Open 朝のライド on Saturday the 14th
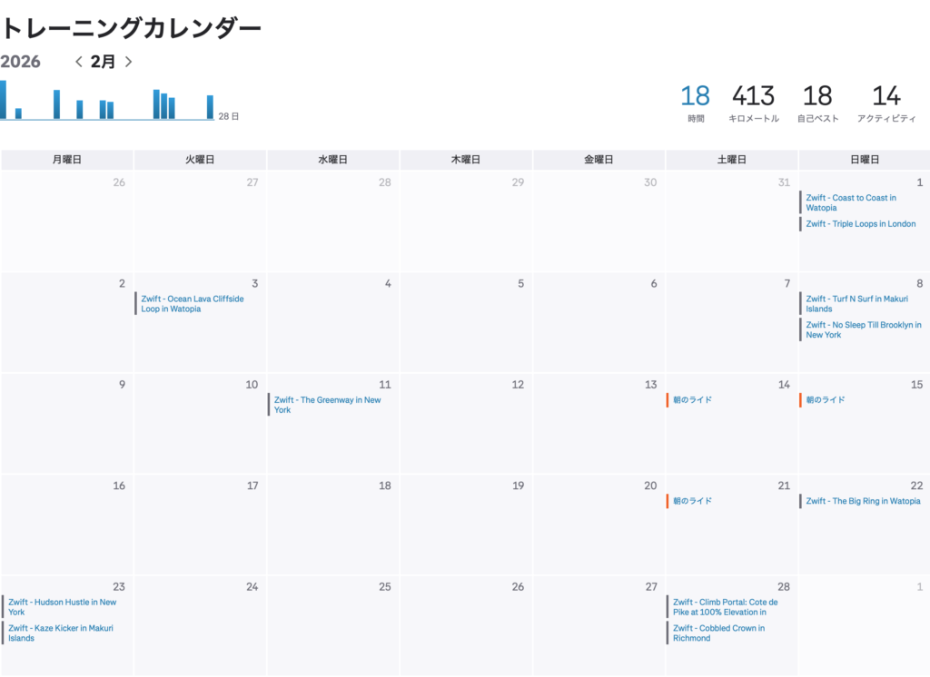This screenshot has width=930, height=677. 692,400
